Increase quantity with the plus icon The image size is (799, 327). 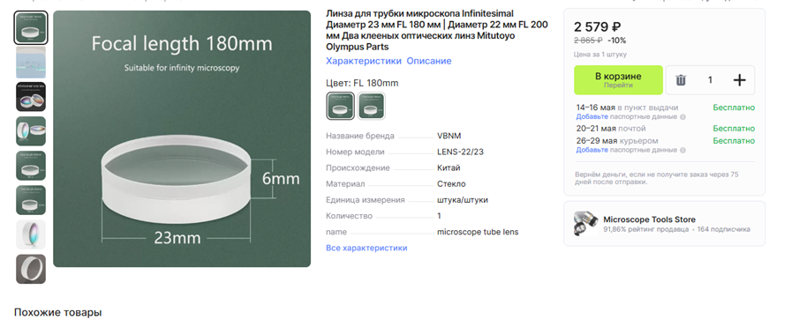(739, 80)
